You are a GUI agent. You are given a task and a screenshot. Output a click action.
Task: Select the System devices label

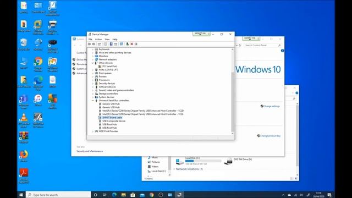pyautogui.click(x=106, y=97)
